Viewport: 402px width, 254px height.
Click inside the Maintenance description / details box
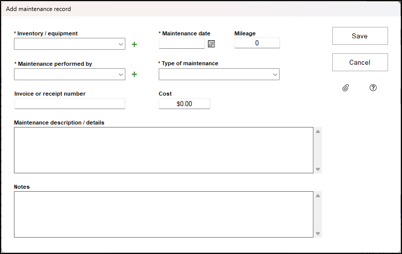tap(163, 150)
